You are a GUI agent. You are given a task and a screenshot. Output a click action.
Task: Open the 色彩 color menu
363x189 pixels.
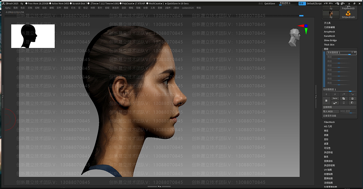pyautogui.click(x=23, y=8)
